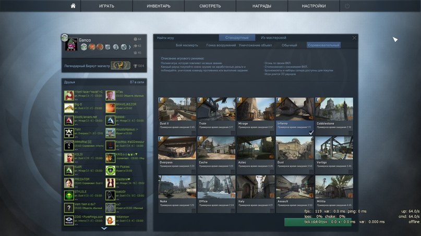Open friend sveiz0r avatar

pos(111,195)
